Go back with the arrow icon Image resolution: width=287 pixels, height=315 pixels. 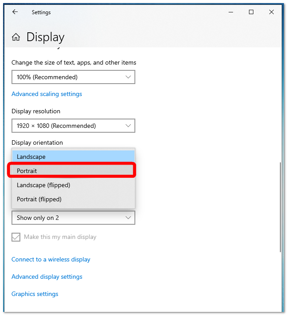(x=15, y=12)
